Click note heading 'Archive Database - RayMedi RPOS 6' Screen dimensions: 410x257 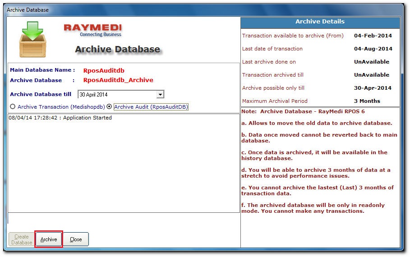click(x=313, y=111)
